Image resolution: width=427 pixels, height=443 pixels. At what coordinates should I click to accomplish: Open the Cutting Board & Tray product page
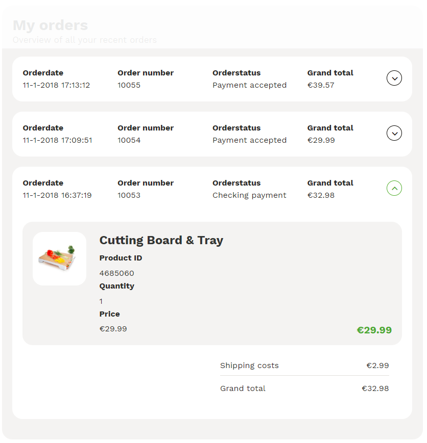pos(161,240)
